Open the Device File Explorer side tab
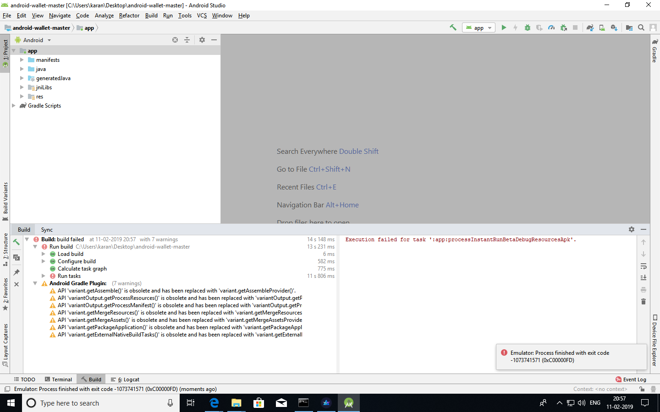Image resolution: width=660 pixels, height=412 pixels. click(x=654, y=340)
